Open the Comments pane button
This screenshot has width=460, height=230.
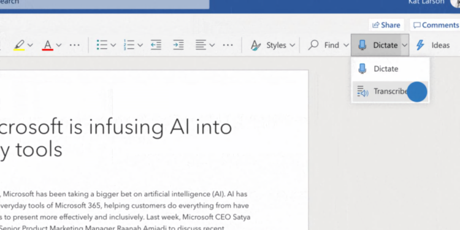pos(435,25)
